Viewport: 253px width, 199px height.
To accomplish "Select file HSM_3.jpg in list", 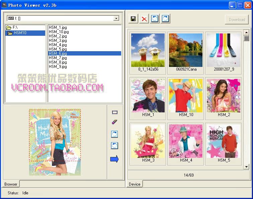I will [x=58, y=40].
